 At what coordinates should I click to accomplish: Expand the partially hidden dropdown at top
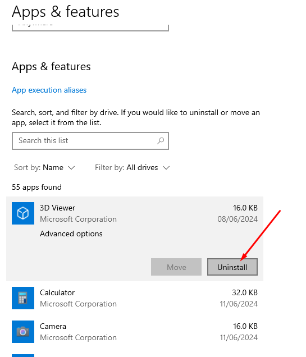[x=90, y=28]
